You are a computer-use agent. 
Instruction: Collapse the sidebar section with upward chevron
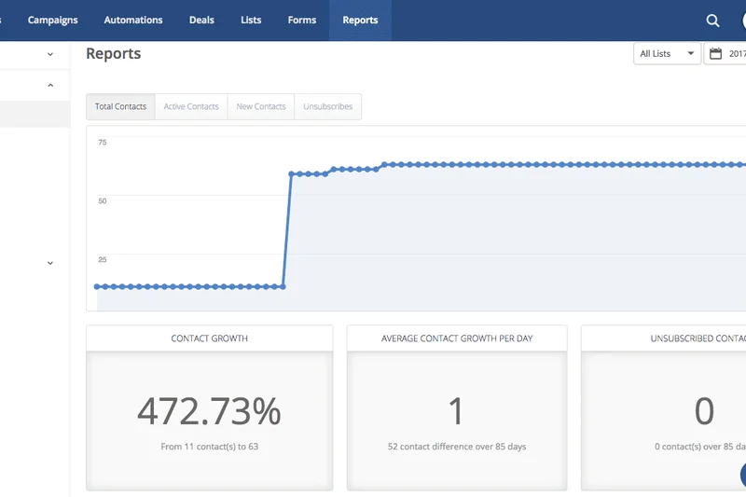[50, 86]
